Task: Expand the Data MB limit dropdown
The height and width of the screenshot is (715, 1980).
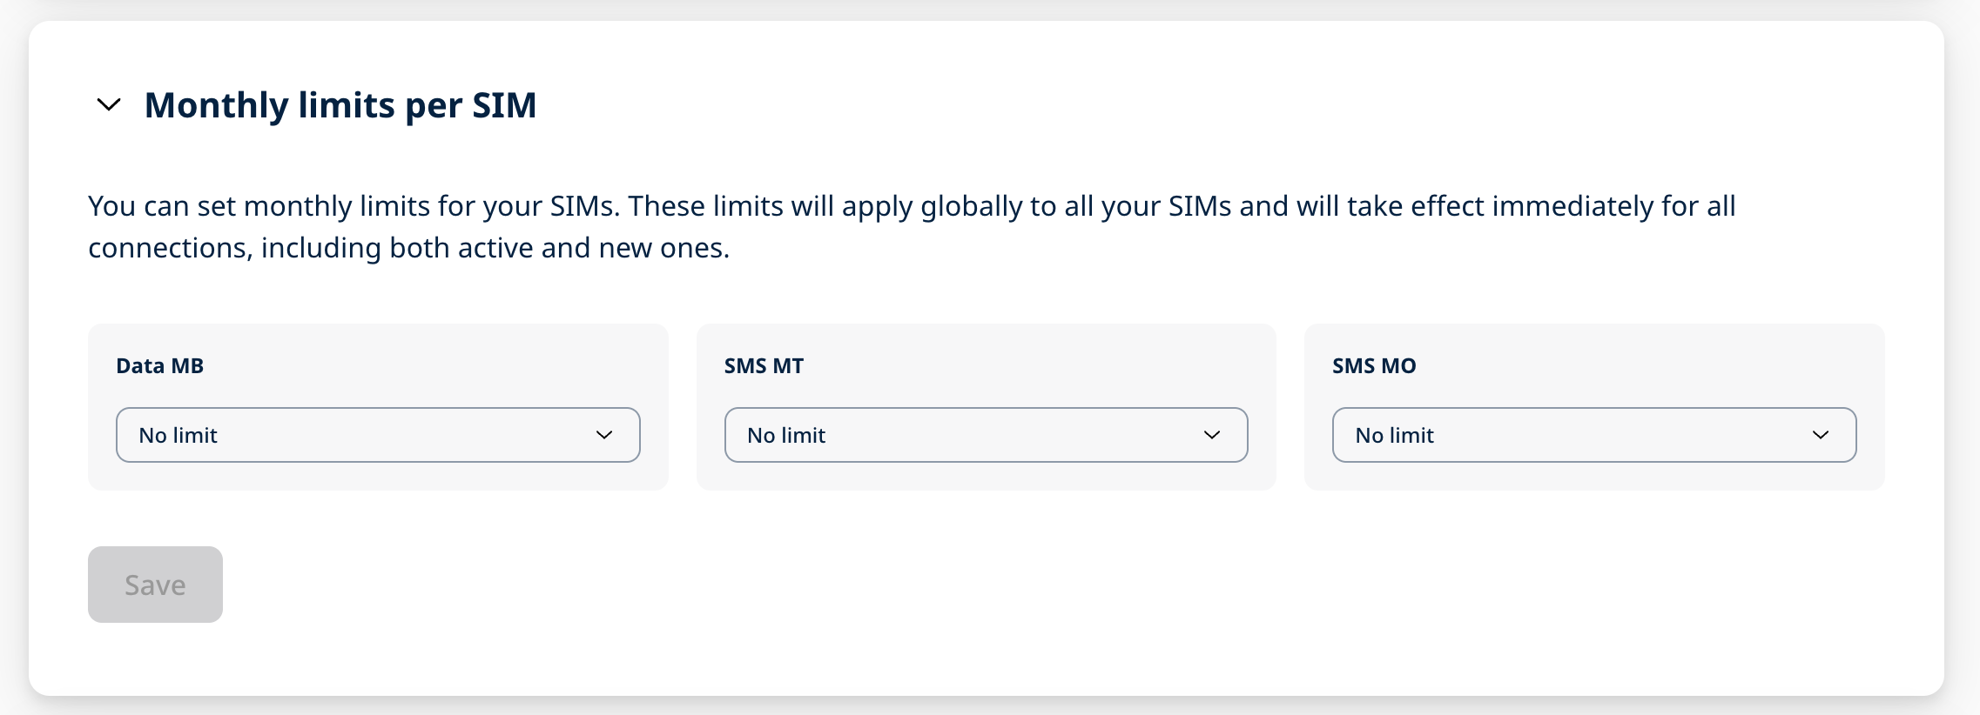Action: coord(378,435)
